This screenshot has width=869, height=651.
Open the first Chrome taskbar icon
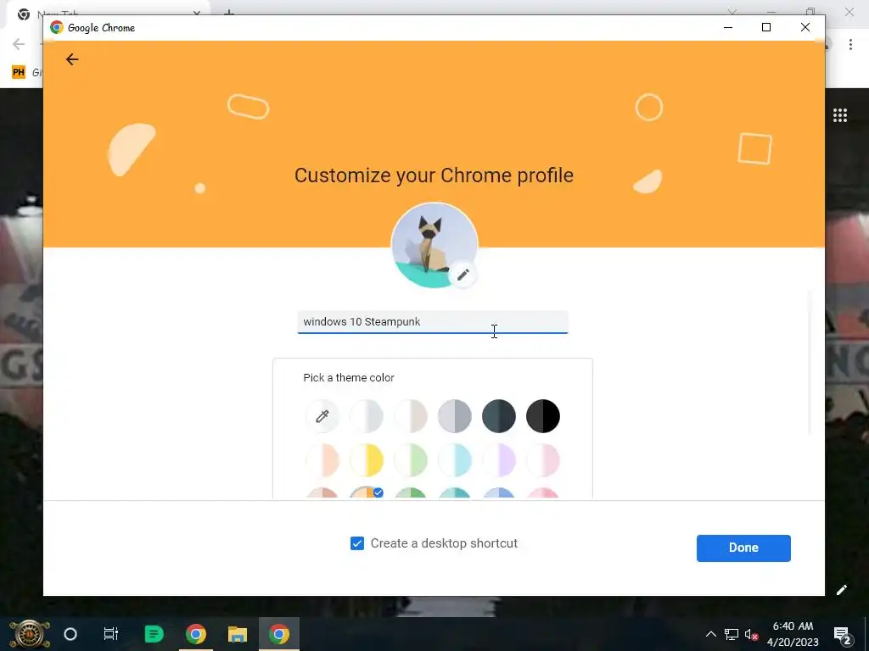[196, 634]
